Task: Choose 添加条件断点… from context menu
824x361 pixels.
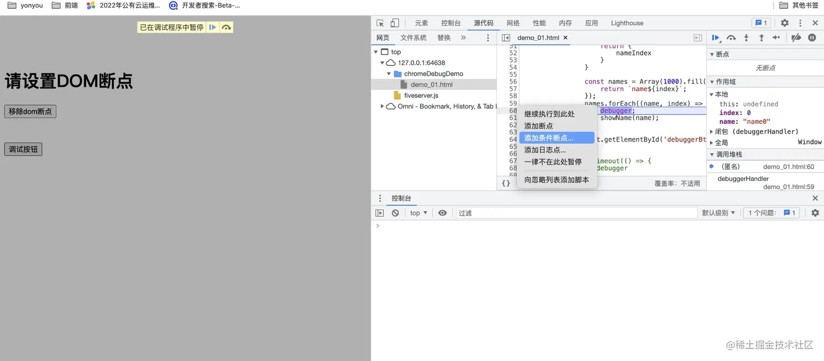Action: (556, 138)
